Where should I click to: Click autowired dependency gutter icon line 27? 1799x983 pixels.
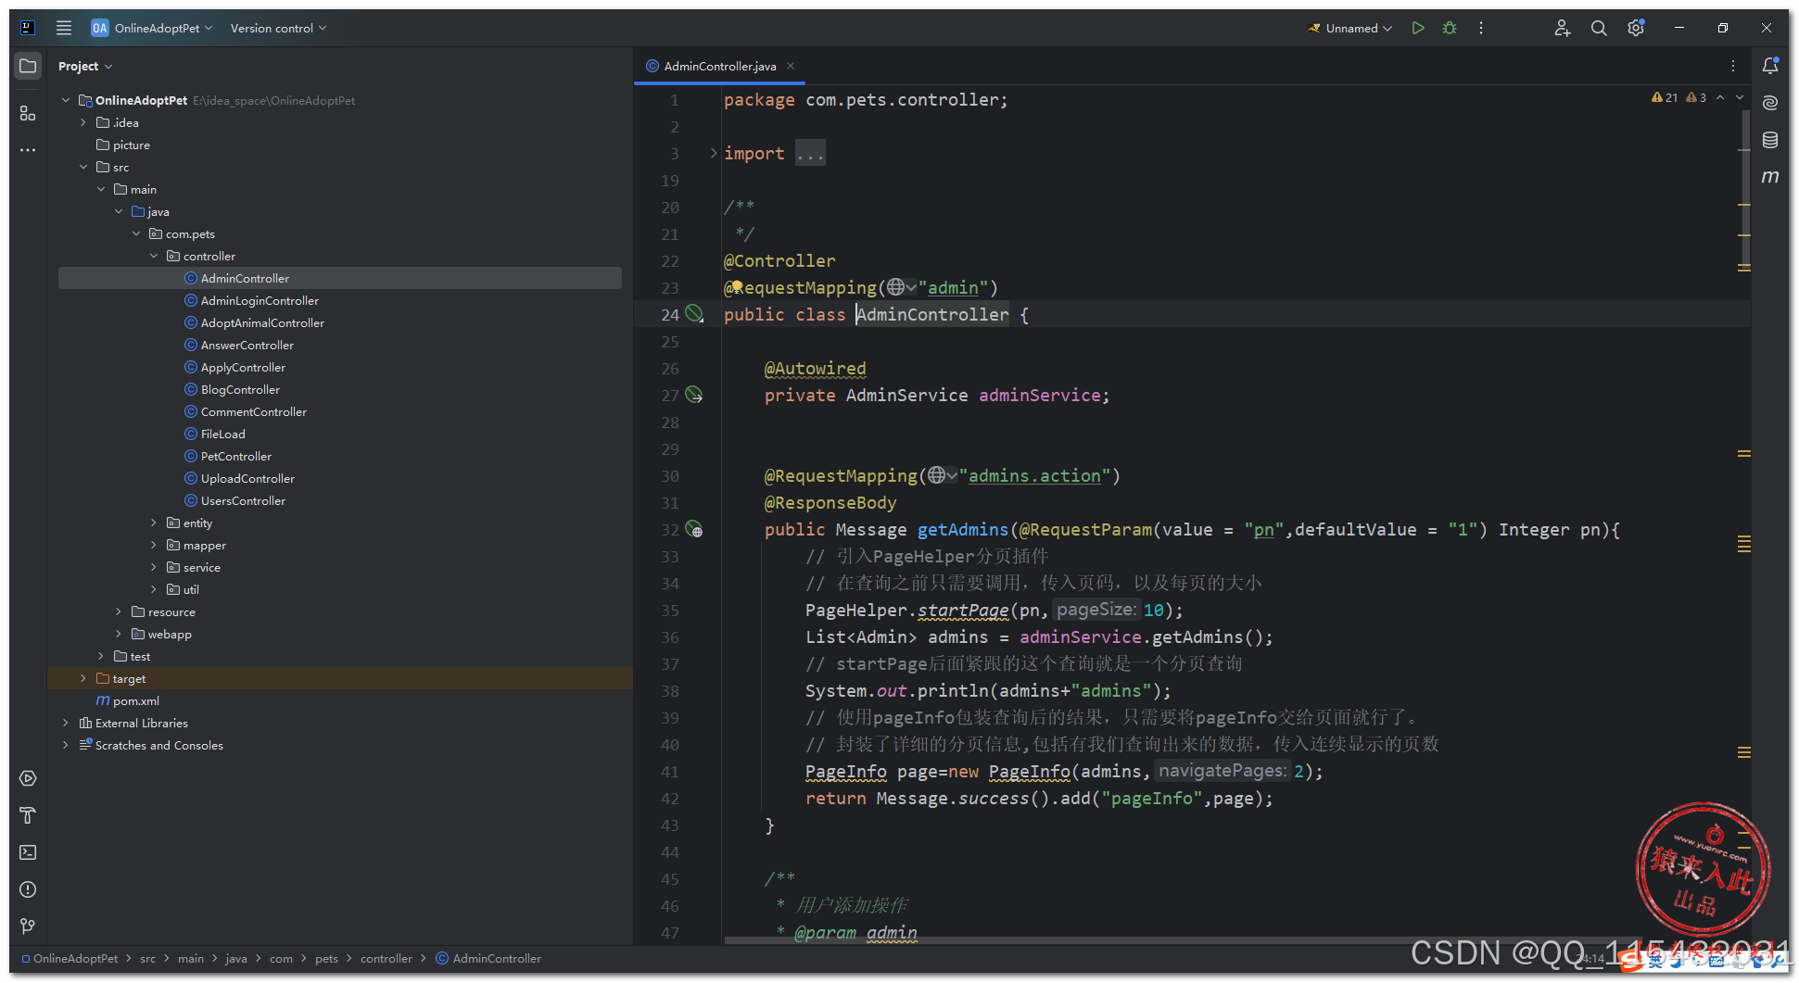point(694,395)
